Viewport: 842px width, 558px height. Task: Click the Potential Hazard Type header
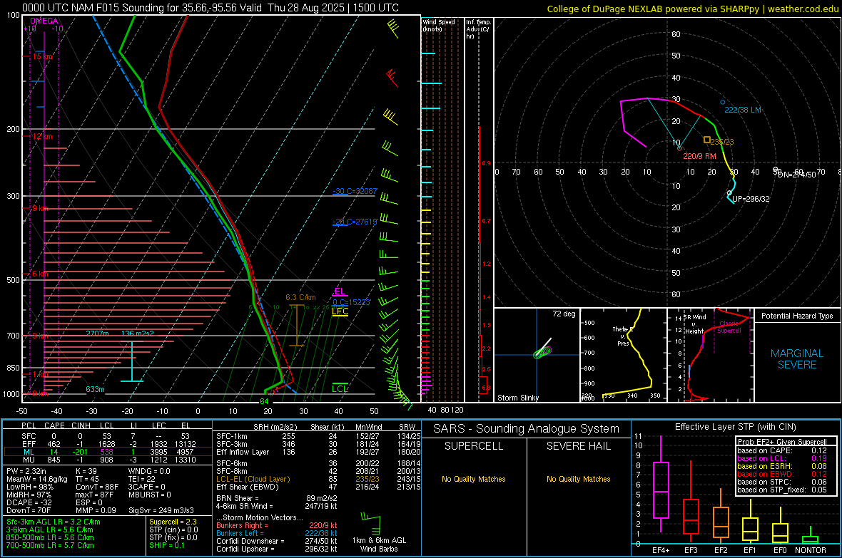[x=797, y=316]
